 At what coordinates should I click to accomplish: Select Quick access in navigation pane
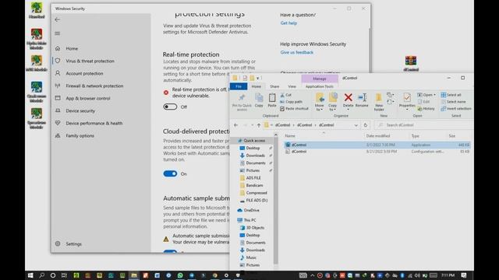pos(254,140)
